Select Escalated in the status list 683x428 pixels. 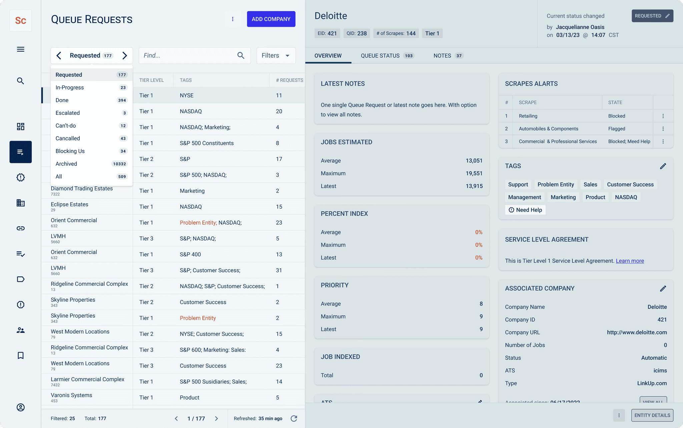tap(91, 113)
